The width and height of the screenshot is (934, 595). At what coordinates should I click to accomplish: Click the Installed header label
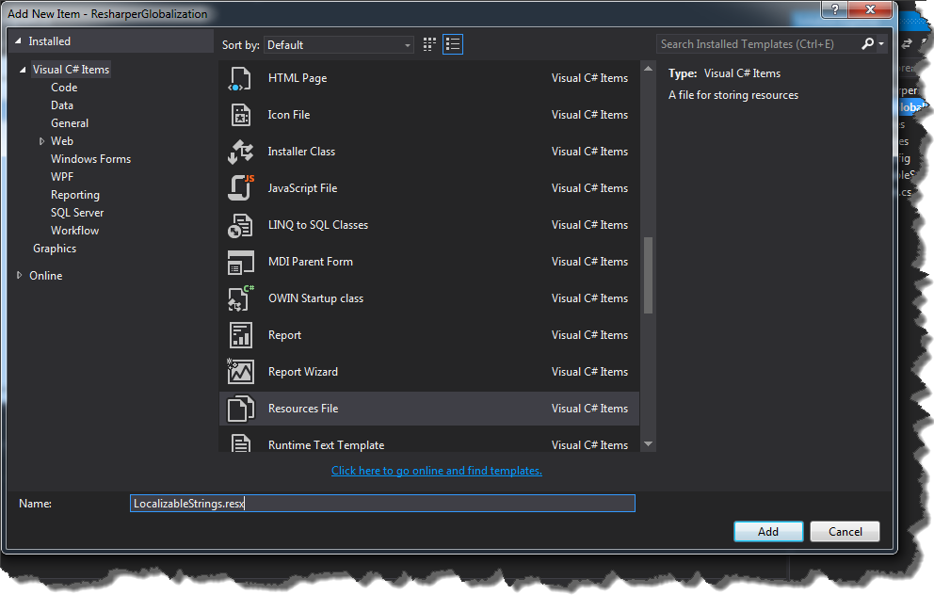(x=50, y=41)
